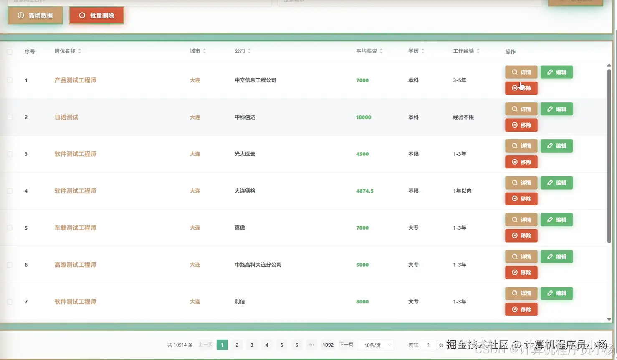Click 移除 for 中交信息工程公司 row
The height and width of the screenshot is (360, 617).
pos(521,88)
